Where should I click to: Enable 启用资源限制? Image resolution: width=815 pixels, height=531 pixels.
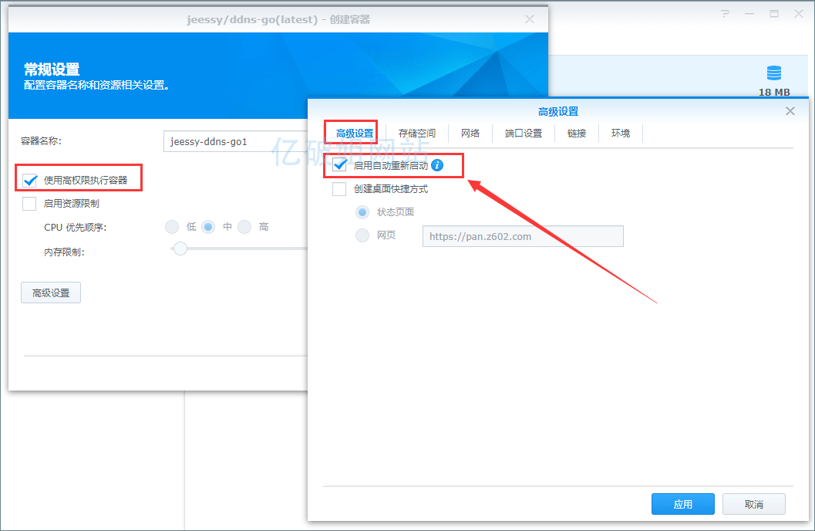tap(29, 204)
